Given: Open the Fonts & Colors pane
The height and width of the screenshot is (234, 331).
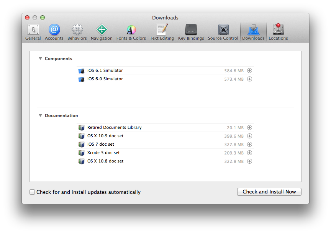Looking at the screenshot, I should tap(131, 32).
